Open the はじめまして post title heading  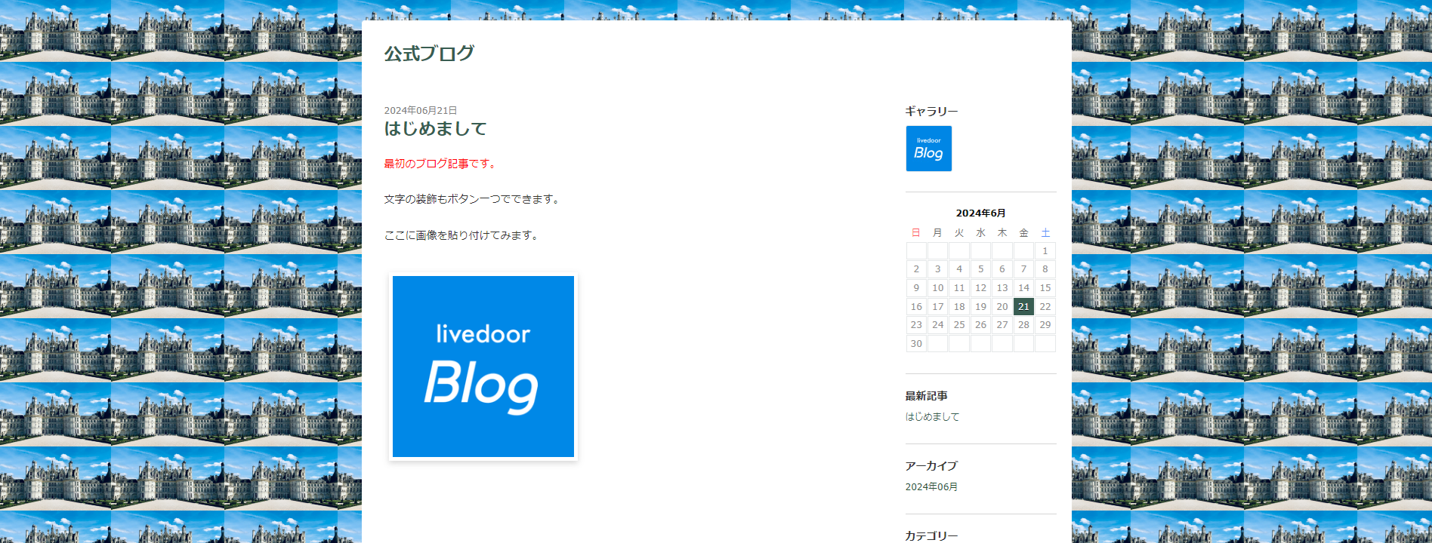pyautogui.click(x=435, y=129)
